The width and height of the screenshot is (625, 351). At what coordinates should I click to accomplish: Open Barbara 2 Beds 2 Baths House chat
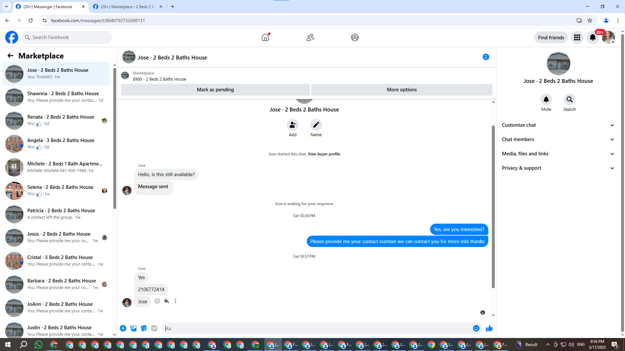click(x=56, y=284)
